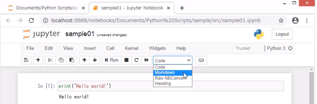Paste cells below icon
Image resolution: width=317 pixels, height=104 pixels.
pyautogui.click(x=72, y=60)
